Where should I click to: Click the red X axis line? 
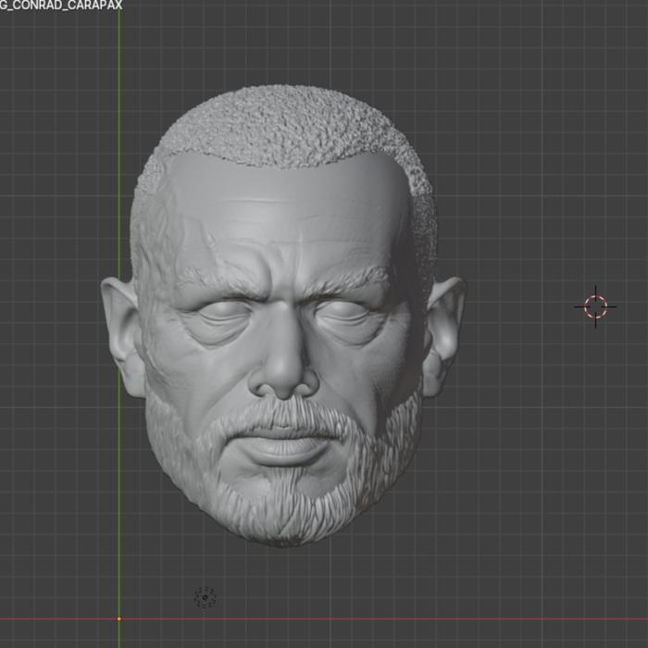[x=372, y=618]
